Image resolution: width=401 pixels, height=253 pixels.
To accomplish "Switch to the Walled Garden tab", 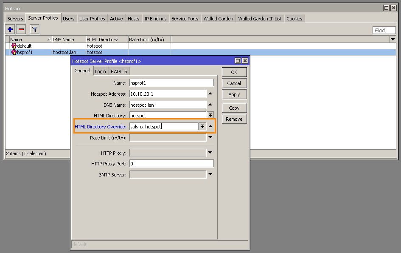I will pos(218,19).
